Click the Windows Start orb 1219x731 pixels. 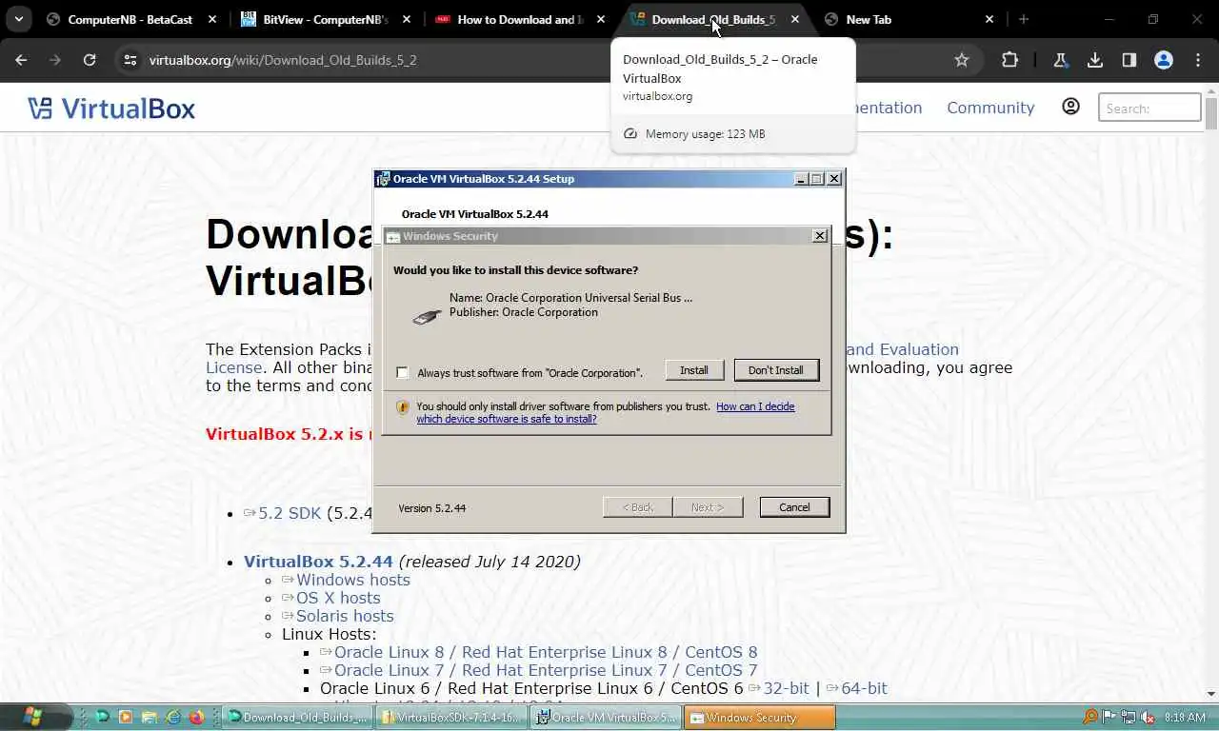(31, 716)
